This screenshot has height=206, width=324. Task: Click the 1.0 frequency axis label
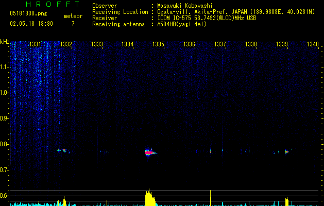[x=4, y=93]
